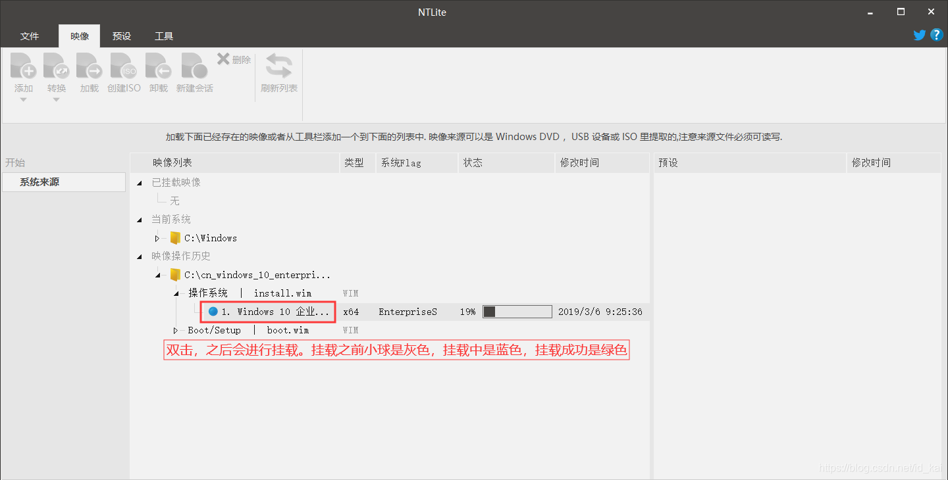948x480 pixels.
Task: Sort by the 系统Flag column header
Action: click(417, 162)
